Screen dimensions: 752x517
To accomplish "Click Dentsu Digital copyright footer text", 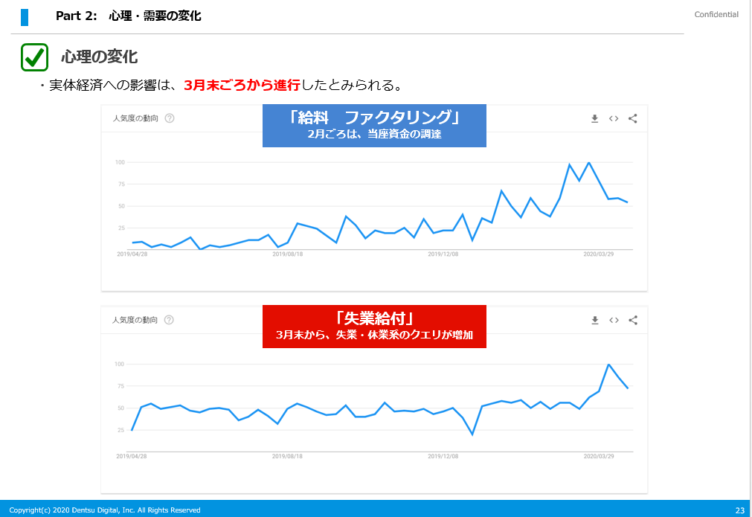I will pyautogui.click(x=105, y=510).
